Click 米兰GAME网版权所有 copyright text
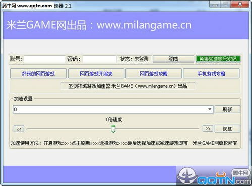The height and width of the screenshot is (186, 252). (x=215, y=143)
